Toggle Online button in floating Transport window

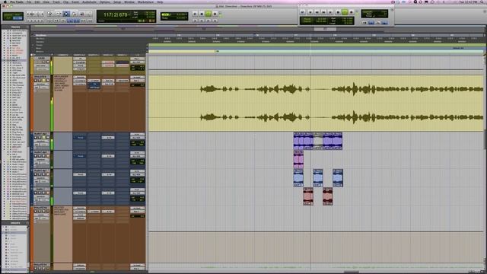(303, 12)
